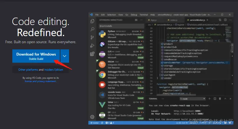
Task: Click the errors and warnings status bar indicator
Action: coord(110,123)
